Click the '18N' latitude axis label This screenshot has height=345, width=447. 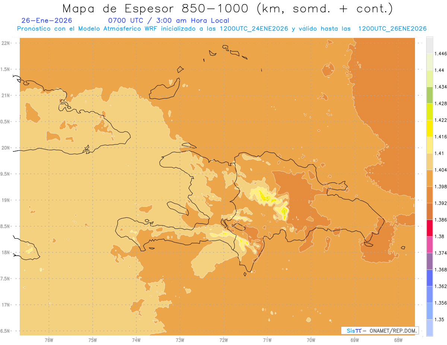pos(5,252)
